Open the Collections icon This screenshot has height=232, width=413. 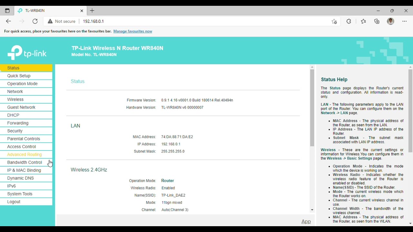(377, 21)
